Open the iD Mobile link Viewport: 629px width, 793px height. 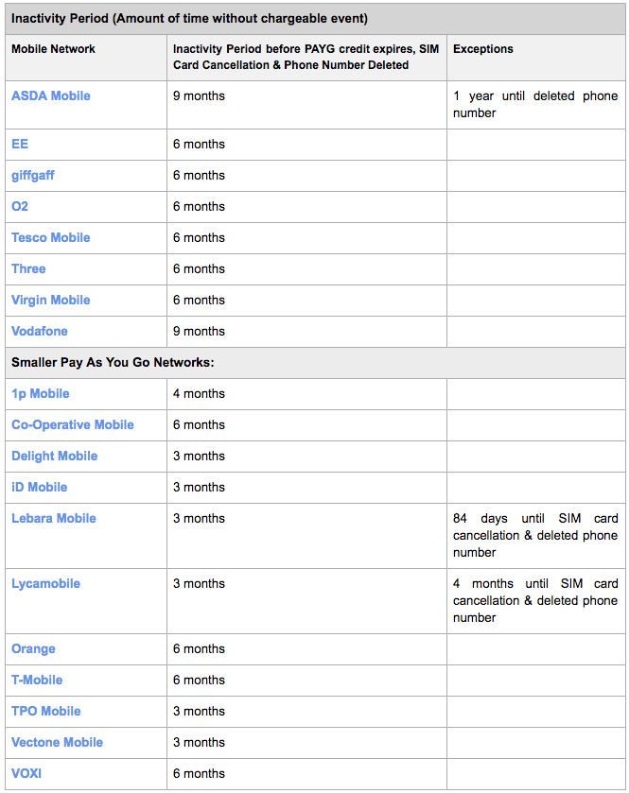pos(40,487)
